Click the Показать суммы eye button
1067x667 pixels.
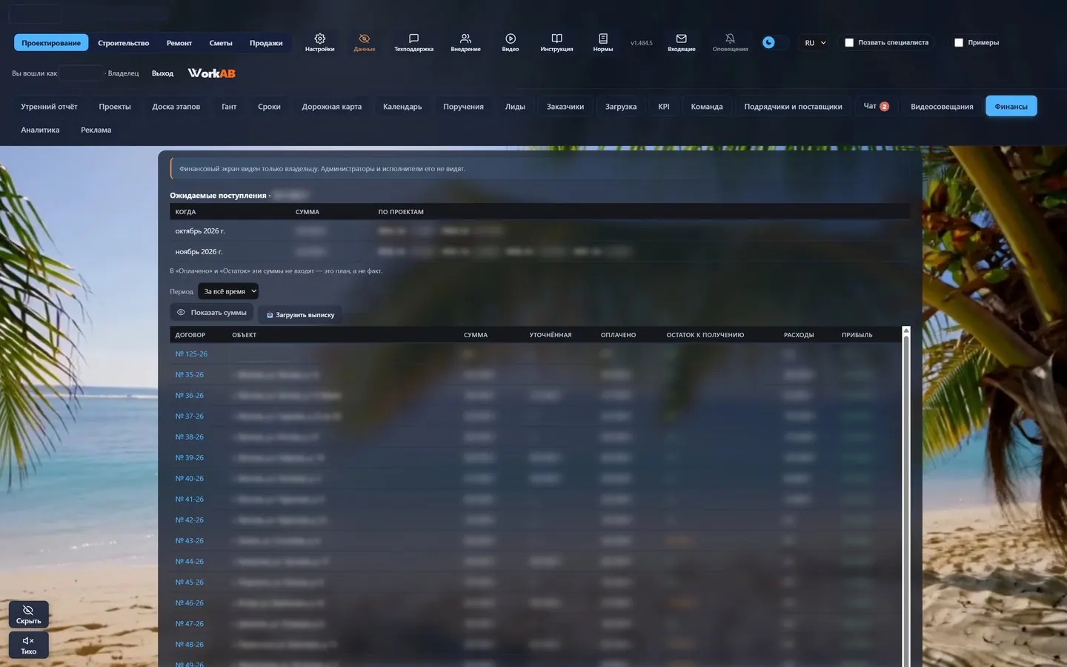[212, 312]
